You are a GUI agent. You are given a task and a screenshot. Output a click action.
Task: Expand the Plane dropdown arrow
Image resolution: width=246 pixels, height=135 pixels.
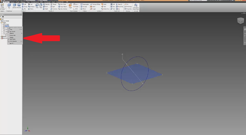[x=70, y=9]
